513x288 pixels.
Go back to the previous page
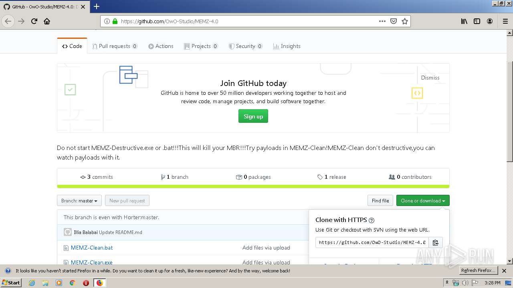coord(8,21)
